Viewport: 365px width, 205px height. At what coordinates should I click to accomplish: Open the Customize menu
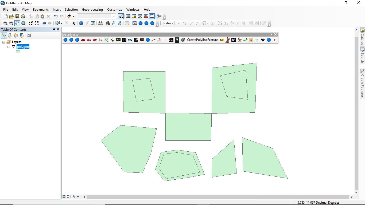(x=115, y=9)
